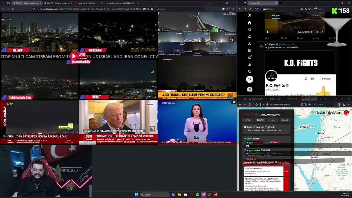The width and height of the screenshot is (352, 198).
Task: Compose a new post on X
Action: 250,79
